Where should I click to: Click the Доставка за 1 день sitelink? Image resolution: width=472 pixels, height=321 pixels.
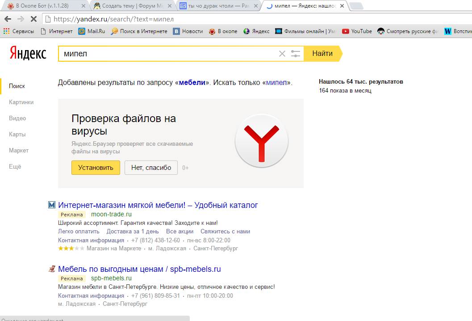click(x=133, y=232)
